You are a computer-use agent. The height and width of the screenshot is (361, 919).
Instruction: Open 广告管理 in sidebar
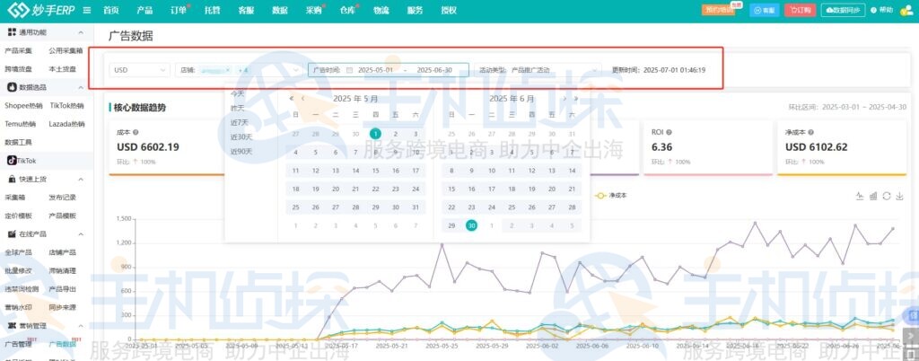tap(18, 344)
